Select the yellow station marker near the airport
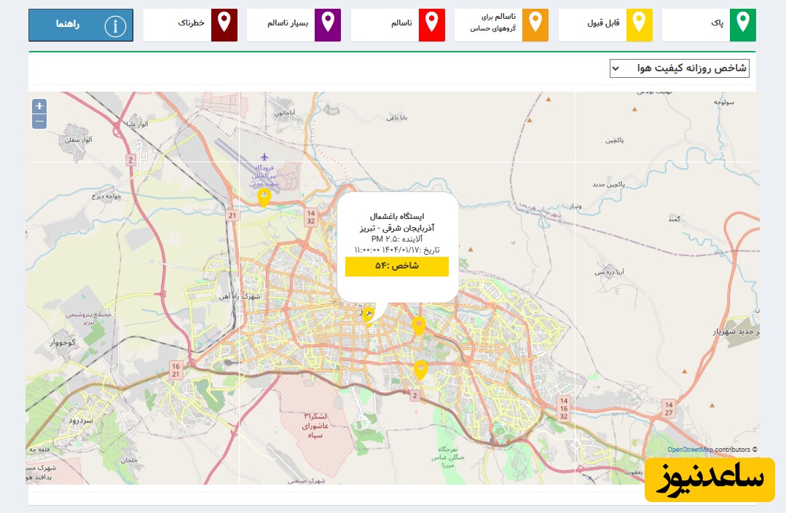Screen dimensions: 786x513 tap(264, 197)
